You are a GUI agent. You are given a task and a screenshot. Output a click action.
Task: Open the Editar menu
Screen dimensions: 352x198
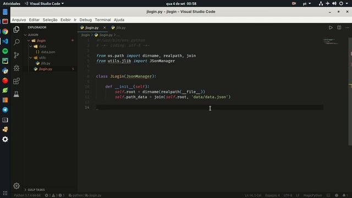[x=34, y=20]
